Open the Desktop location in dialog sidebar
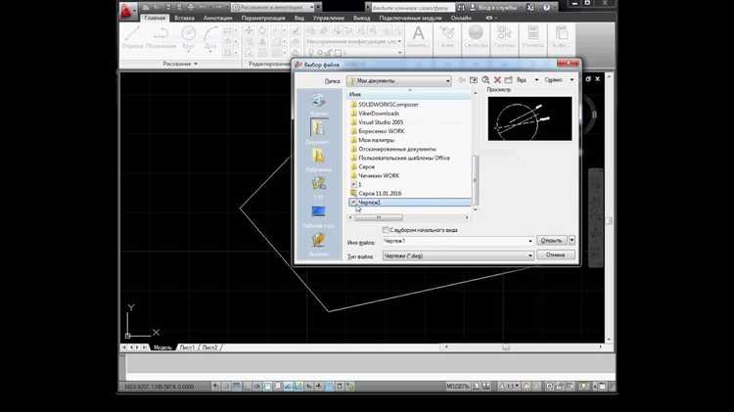 (319, 212)
